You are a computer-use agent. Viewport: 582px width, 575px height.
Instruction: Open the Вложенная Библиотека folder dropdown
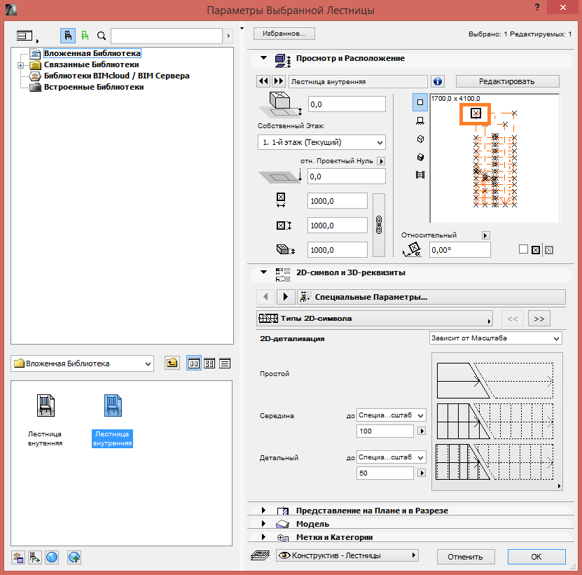(x=82, y=363)
